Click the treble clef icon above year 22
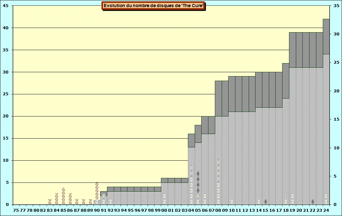342x216 pixels. (312, 202)
